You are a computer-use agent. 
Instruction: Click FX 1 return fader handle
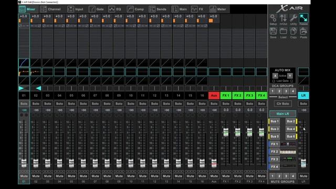coord(226,132)
